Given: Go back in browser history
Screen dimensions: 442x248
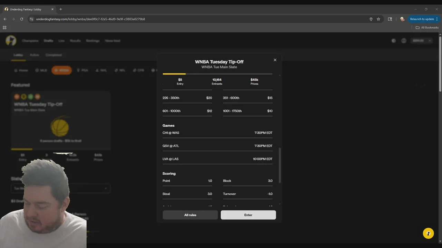Looking at the screenshot, I should 5,19.
